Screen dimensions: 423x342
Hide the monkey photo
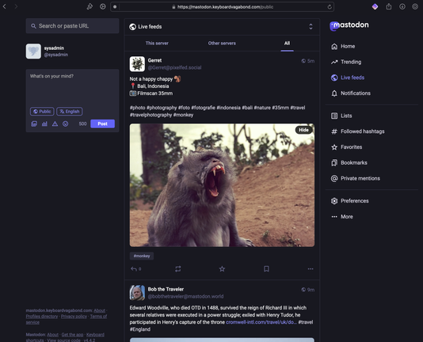(x=303, y=130)
